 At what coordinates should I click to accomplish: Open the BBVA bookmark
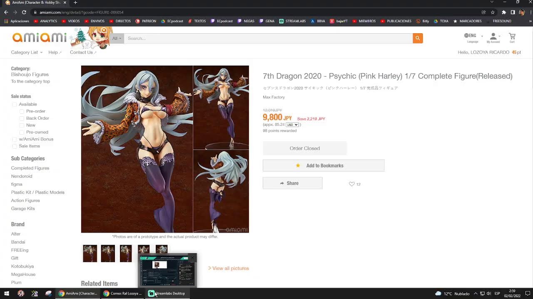317,21
